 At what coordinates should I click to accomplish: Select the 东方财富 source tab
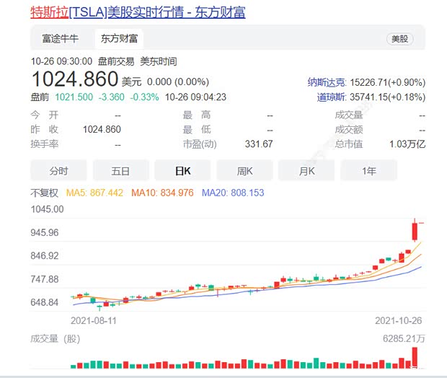pyautogui.click(x=120, y=38)
